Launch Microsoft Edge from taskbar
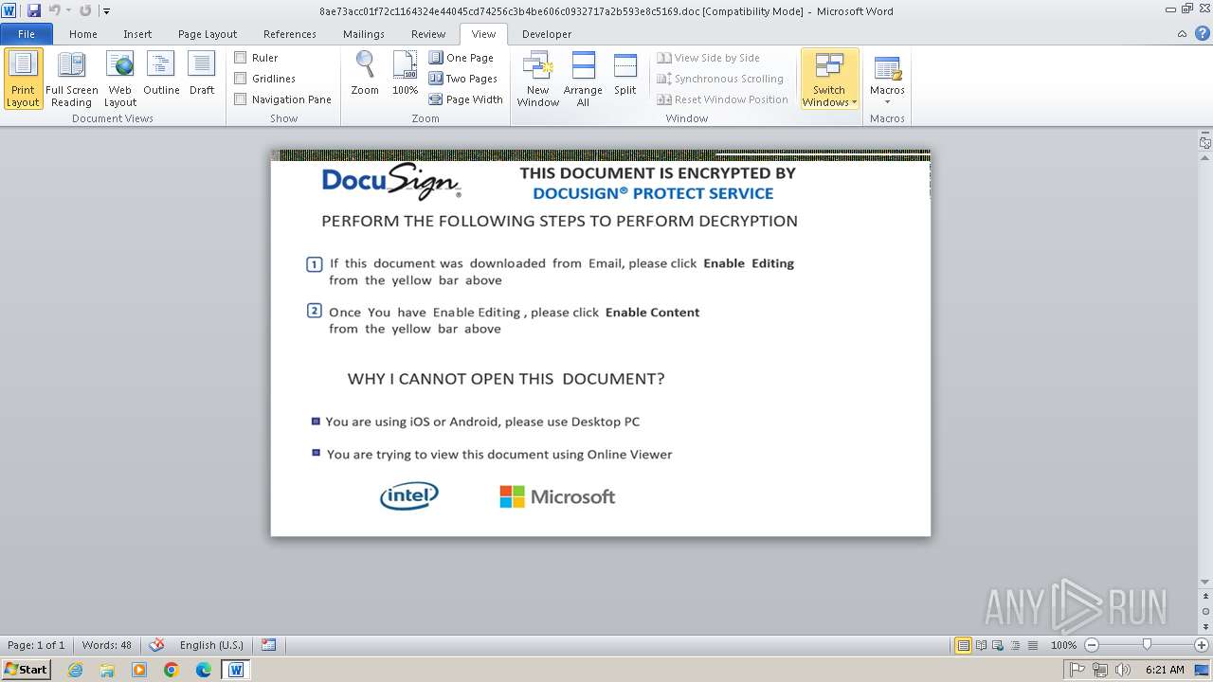Screen dimensions: 1213x682 click(x=204, y=670)
